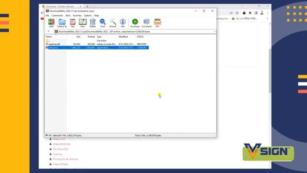Open the Commands menu
The height and width of the screenshot is (173, 307).
(57, 15)
